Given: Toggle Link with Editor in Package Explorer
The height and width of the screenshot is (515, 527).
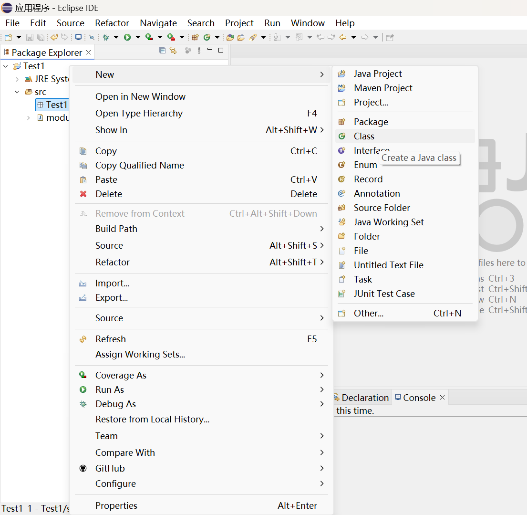Looking at the screenshot, I should pyautogui.click(x=173, y=51).
